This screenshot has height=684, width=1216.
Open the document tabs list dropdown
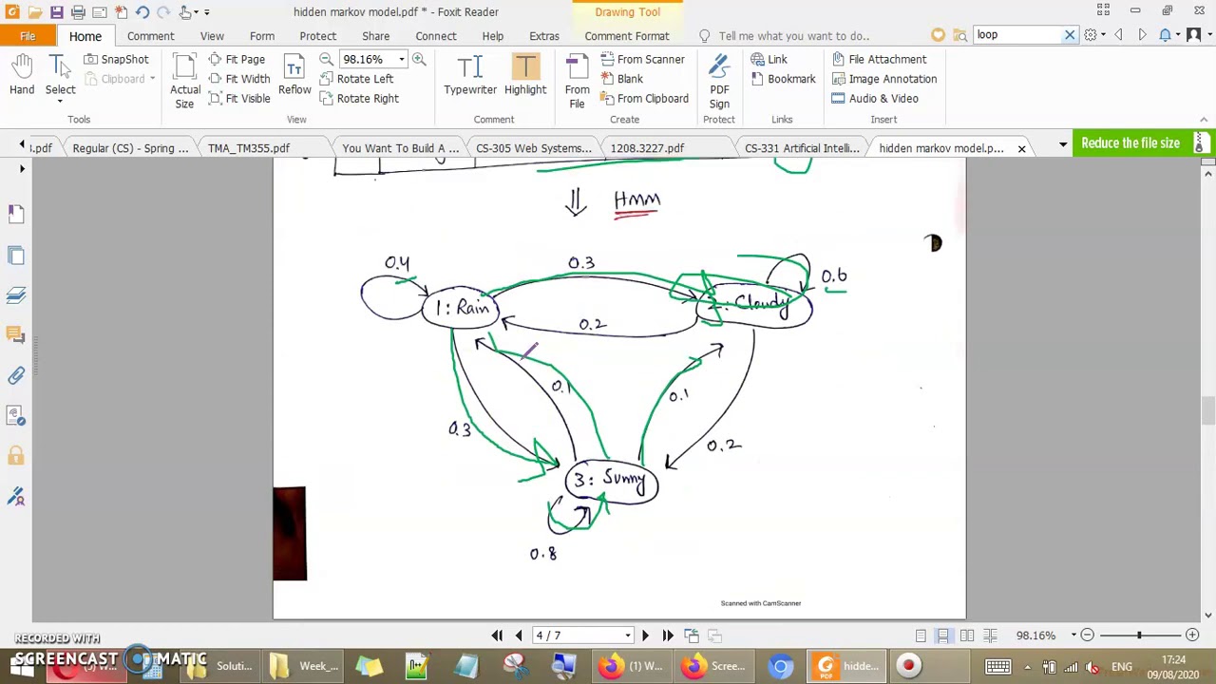click(1063, 144)
